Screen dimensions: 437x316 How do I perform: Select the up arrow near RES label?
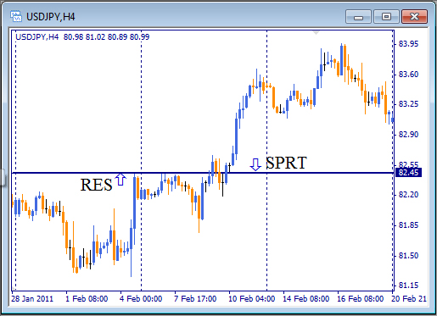pyautogui.click(x=120, y=180)
